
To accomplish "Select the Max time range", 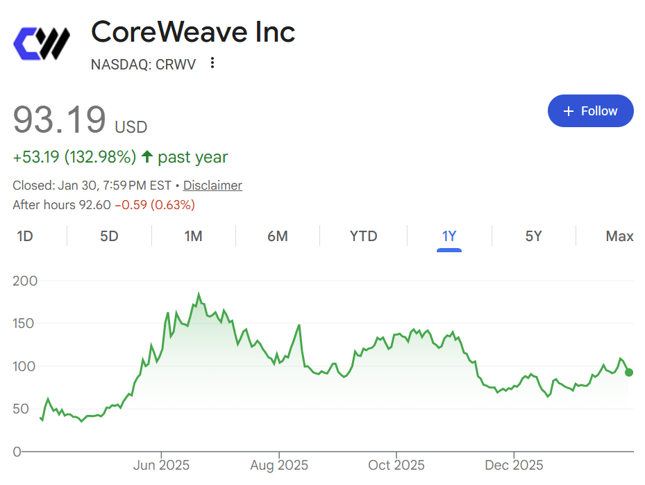I will tap(619, 236).
